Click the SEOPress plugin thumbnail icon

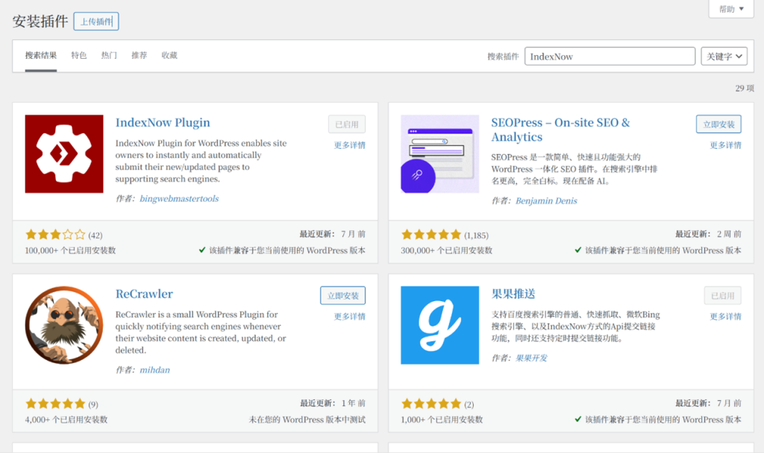pyautogui.click(x=439, y=154)
